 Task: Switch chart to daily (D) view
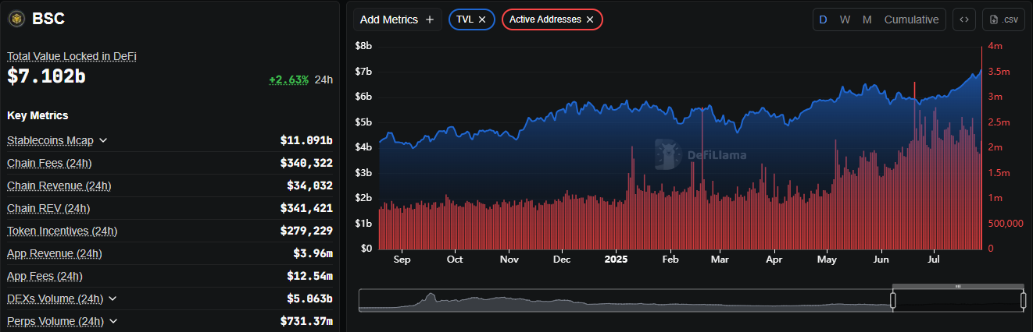pos(823,19)
